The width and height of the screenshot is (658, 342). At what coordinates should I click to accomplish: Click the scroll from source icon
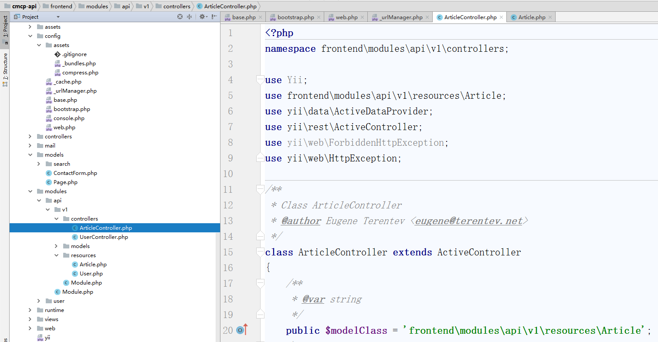tap(180, 17)
